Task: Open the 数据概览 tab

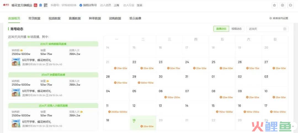Action: pos(14,18)
